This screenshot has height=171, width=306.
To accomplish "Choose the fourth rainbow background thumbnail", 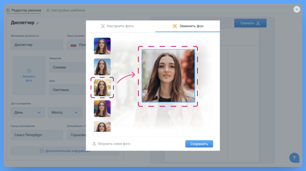I will [102, 109].
